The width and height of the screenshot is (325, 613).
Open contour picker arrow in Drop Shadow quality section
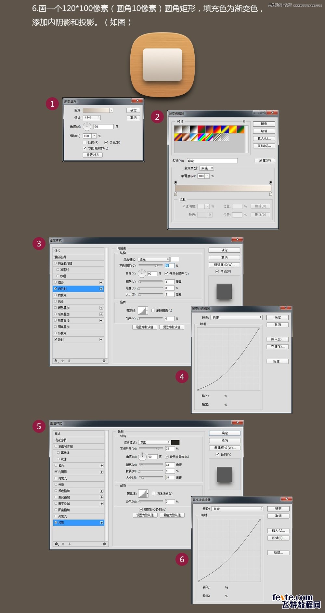148,494
